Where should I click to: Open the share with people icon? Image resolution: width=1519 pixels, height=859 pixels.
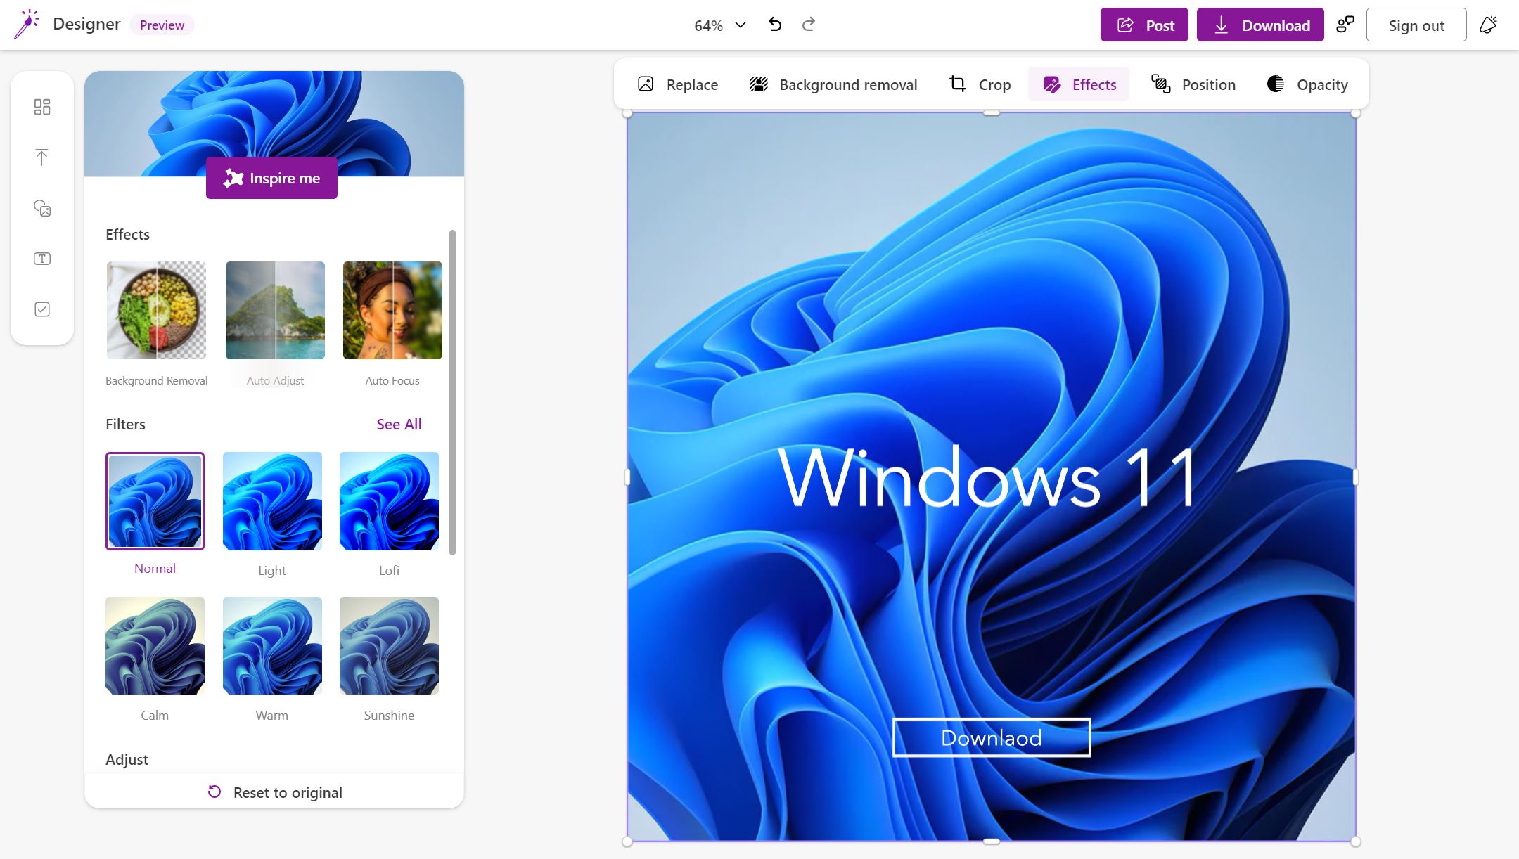click(x=1345, y=25)
